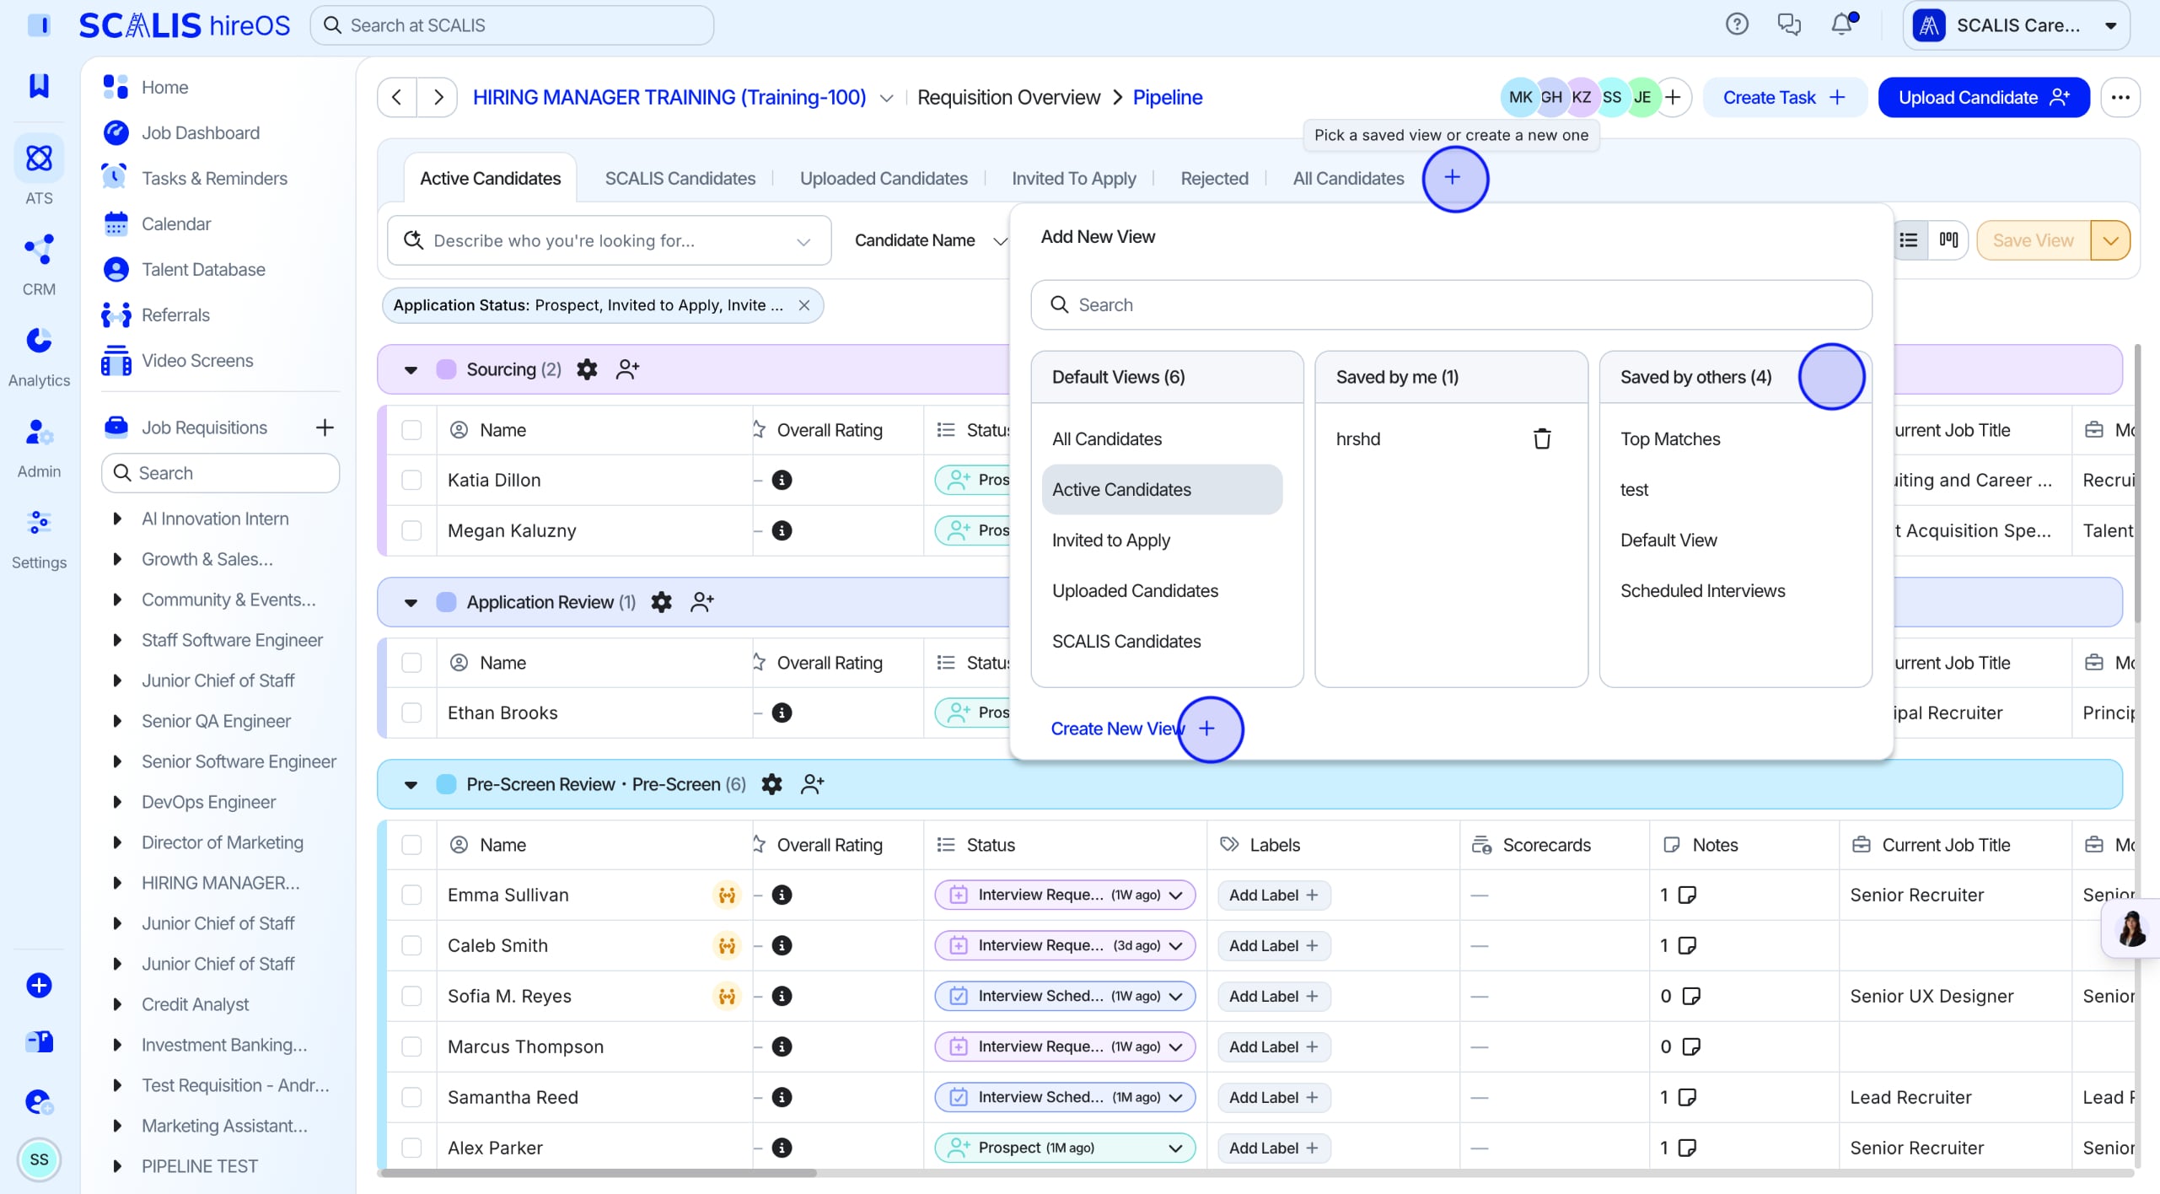Add a team member with plus avatar

click(1673, 98)
